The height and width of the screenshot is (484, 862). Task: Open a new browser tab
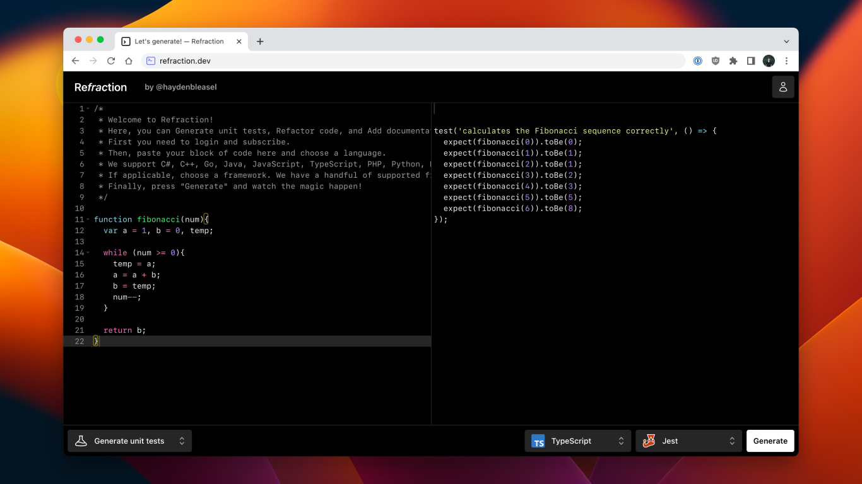(x=260, y=42)
